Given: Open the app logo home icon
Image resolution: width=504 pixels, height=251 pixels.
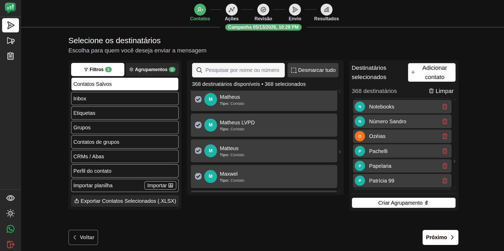Looking at the screenshot, I should (10, 8).
